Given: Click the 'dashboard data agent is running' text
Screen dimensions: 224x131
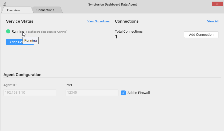Looking at the screenshot, I should tap(47, 32).
